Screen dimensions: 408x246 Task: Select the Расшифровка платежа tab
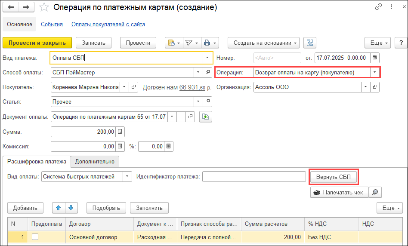click(37, 161)
